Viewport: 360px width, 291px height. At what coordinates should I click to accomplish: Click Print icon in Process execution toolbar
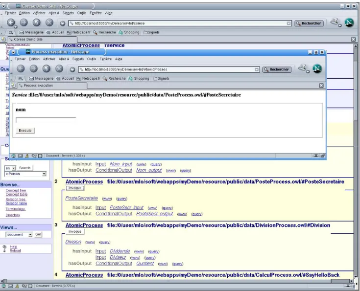click(x=303, y=68)
